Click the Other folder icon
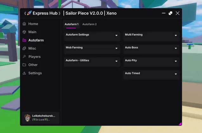The width and height of the screenshot is (202, 133). pyautogui.click(x=24, y=65)
